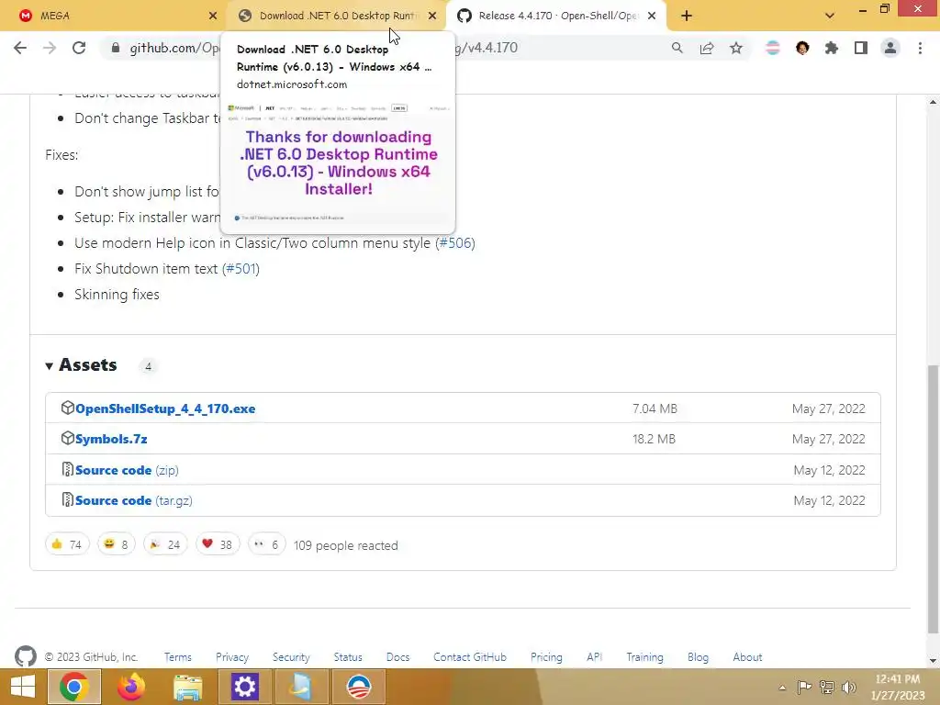
Task: Click the scrollbar up arrow
Action: click(934, 102)
